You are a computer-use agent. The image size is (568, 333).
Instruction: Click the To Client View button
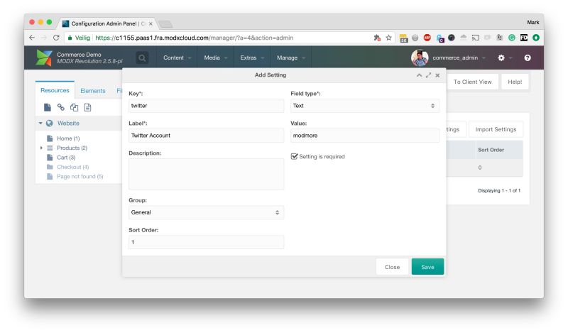[x=472, y=82]
